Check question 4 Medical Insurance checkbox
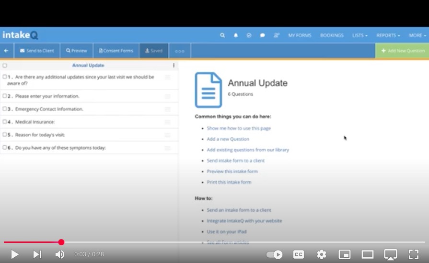429x263 pixels. [x=5, y=121]
